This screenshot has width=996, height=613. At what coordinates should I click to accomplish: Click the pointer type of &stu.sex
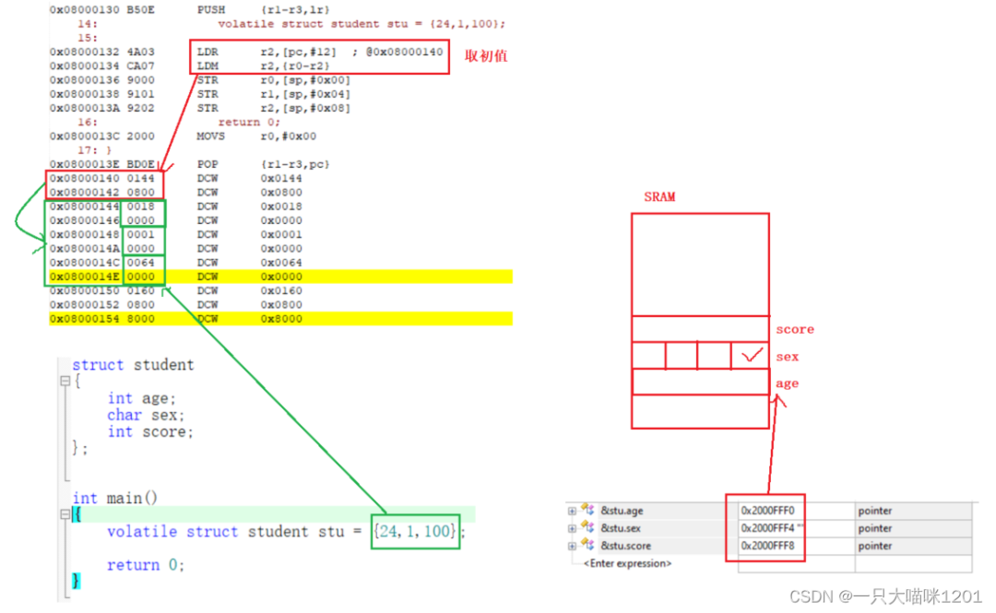tap(874, 528)
